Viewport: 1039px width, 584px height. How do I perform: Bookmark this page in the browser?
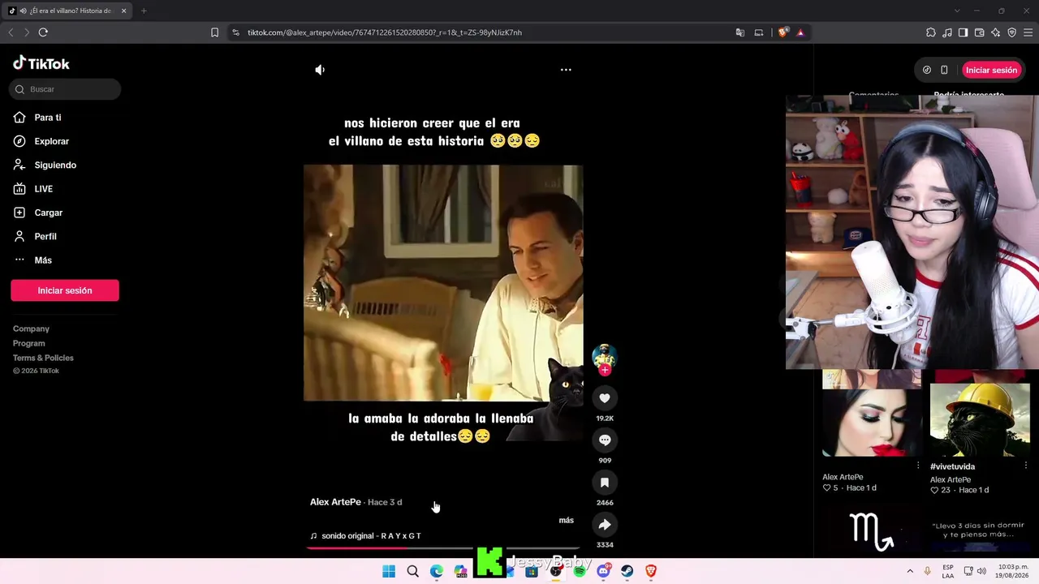click(214, 32)
